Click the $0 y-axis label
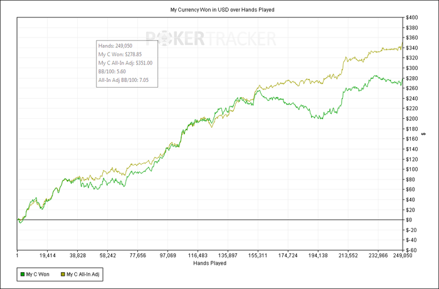Viewport: 439px width, 289px height. pos(409,220)
